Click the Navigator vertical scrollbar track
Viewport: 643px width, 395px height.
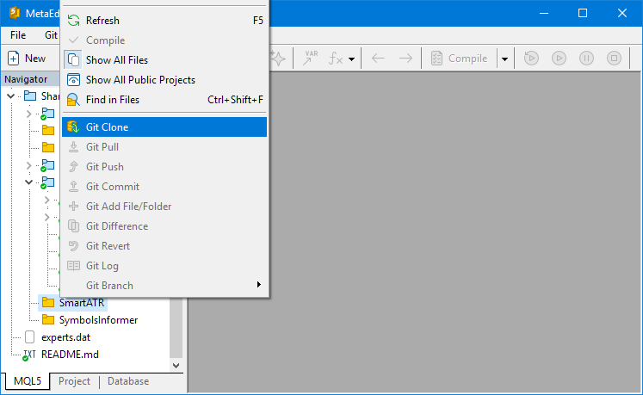(x=176, y=328)
